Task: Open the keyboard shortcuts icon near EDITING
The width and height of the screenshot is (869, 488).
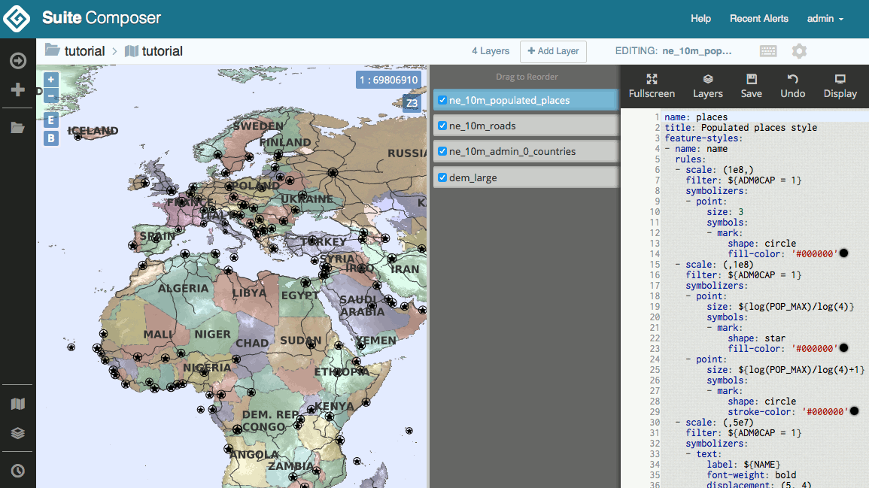Action: (x=768, y=51)
